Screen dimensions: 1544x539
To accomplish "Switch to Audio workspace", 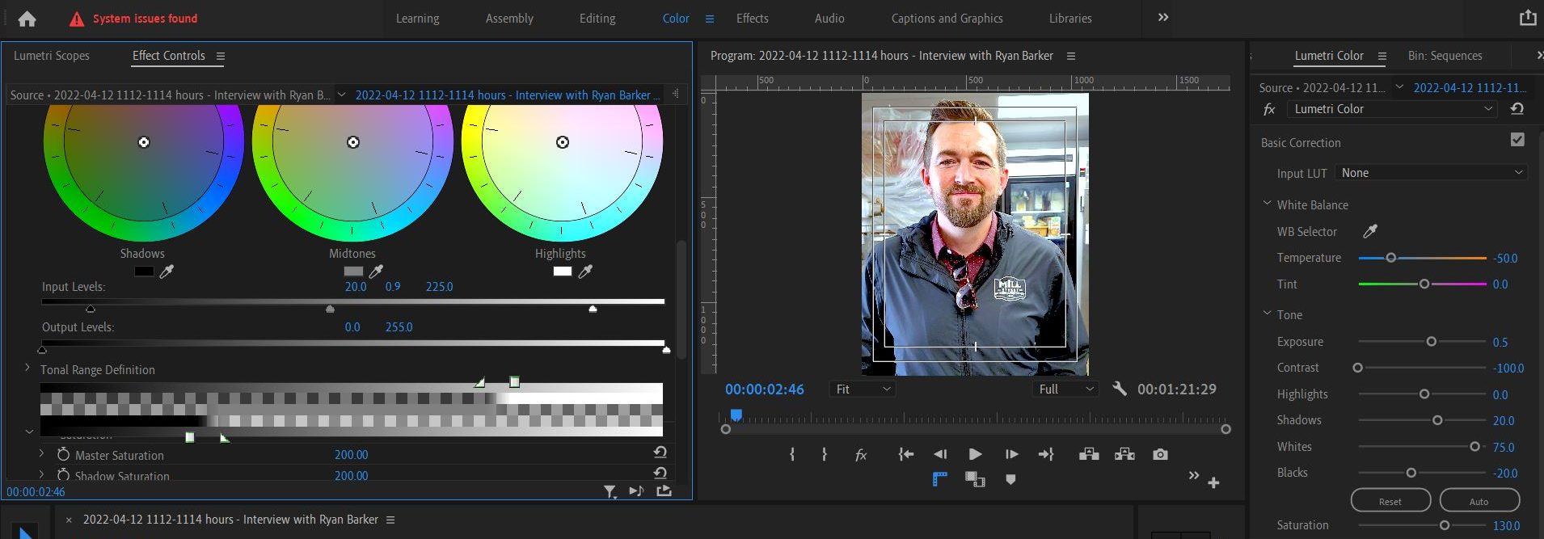I will tap(829, 18).
